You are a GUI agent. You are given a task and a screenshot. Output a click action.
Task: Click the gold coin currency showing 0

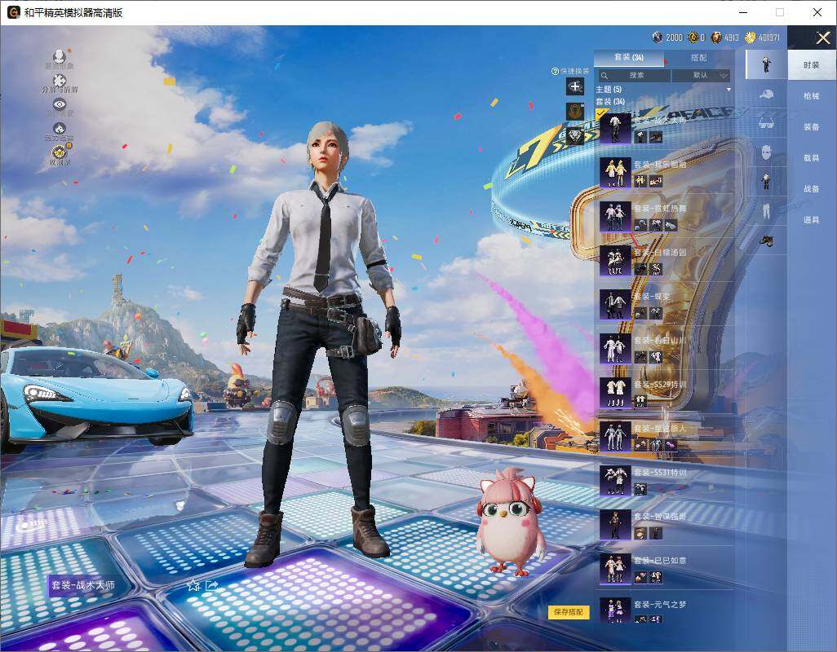tap(693, 37)
